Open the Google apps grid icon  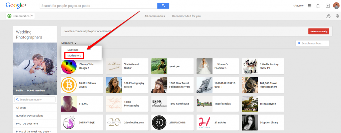310,6
